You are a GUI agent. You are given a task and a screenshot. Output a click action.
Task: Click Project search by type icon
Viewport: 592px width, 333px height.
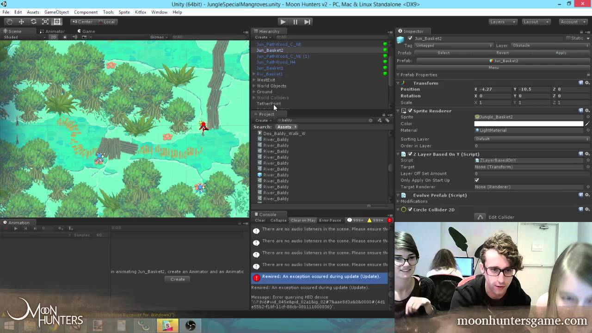[x=380, y=120]
